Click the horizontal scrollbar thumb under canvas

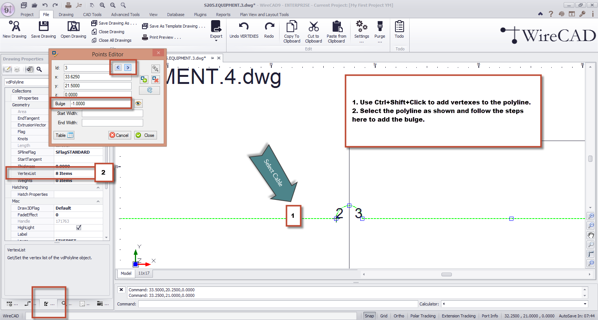coord(447,274)
